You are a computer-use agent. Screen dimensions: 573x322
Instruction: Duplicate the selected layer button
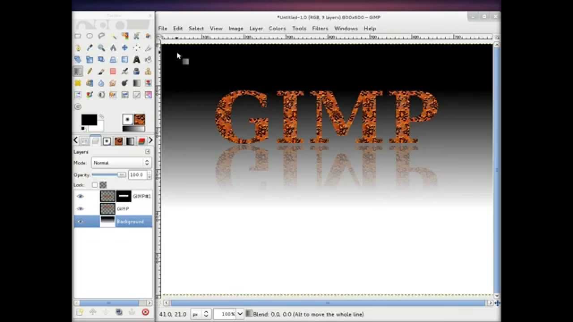(119, 312)
